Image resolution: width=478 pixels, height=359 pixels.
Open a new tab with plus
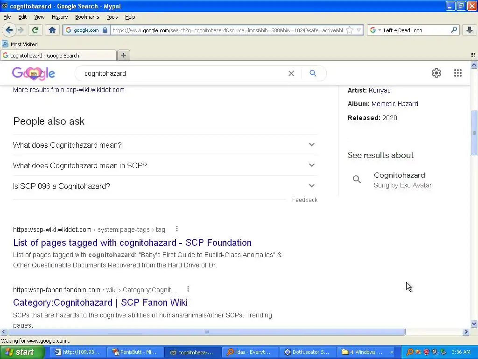(123, 55)
